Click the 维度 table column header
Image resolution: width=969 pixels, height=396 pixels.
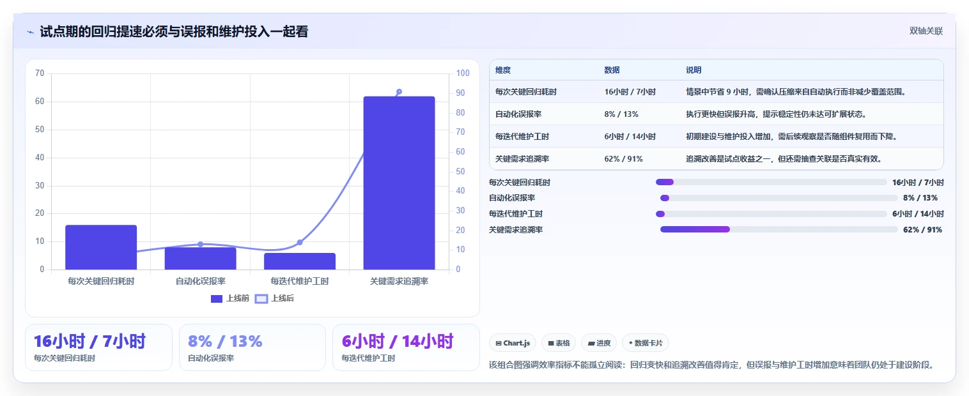(x=503, y=70)
